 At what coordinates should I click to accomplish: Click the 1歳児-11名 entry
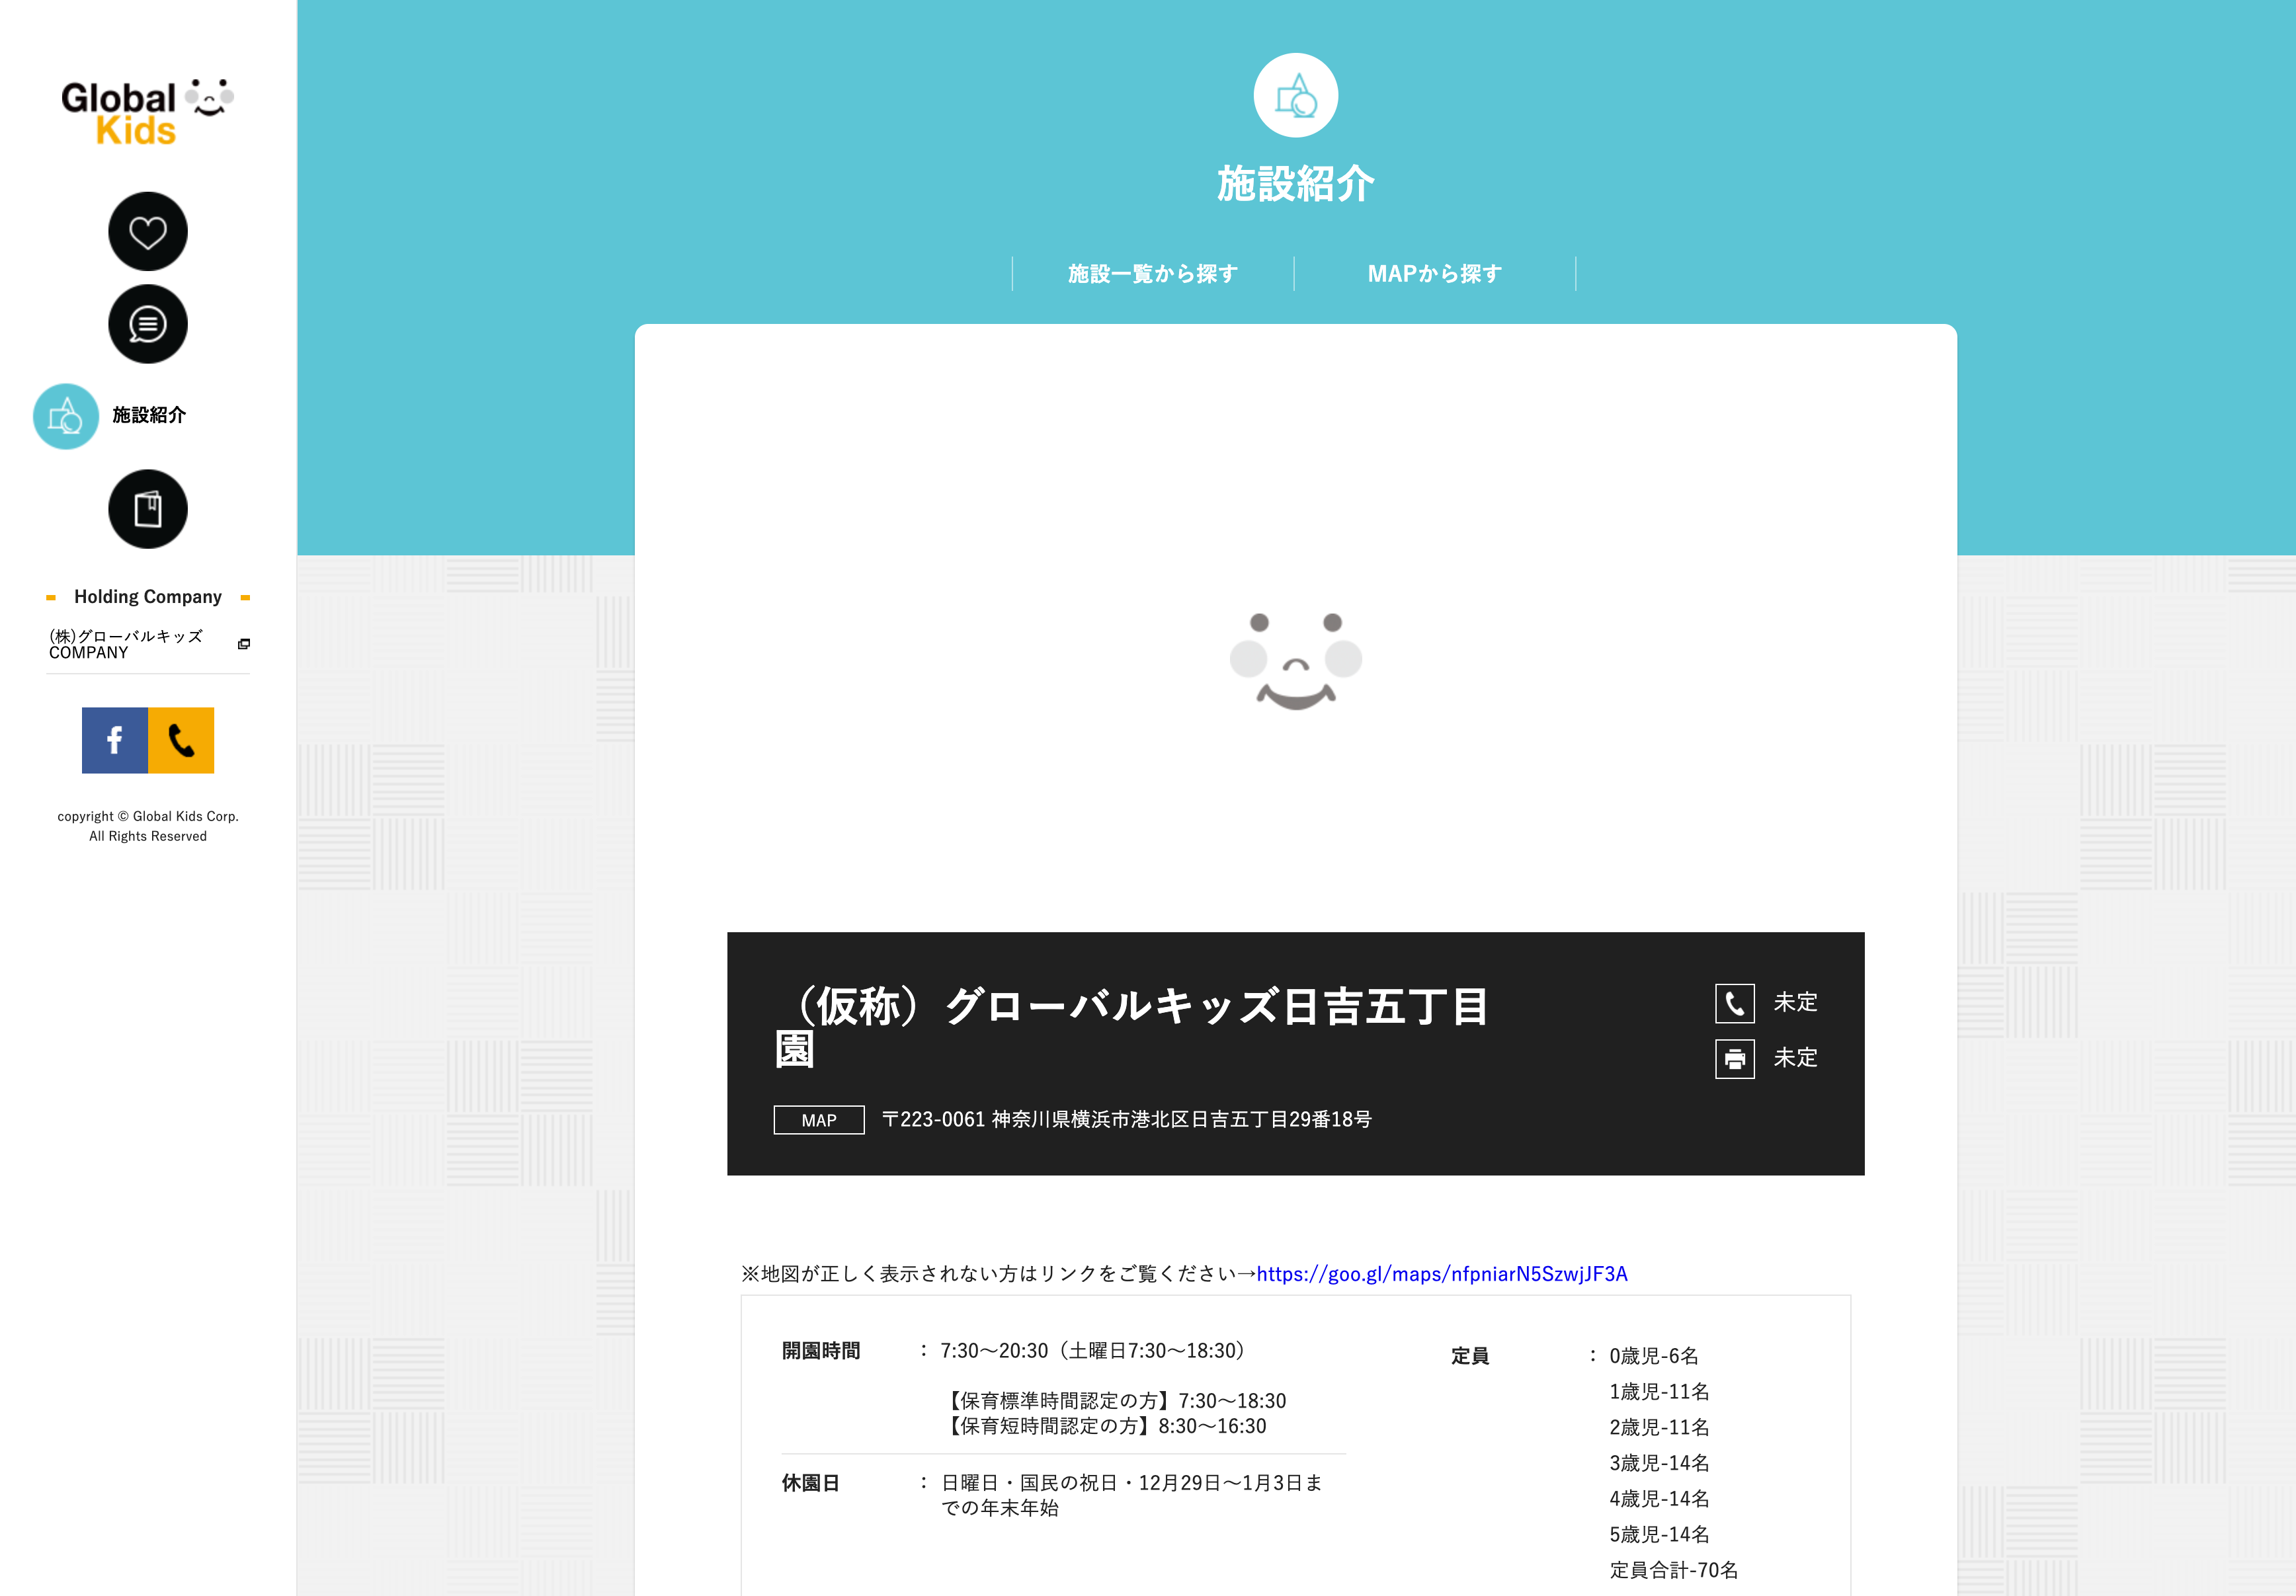point(1660,1392)
